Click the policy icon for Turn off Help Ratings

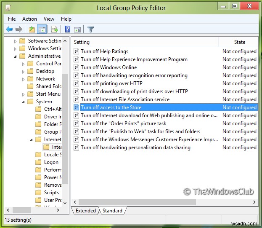click(77, 51)
